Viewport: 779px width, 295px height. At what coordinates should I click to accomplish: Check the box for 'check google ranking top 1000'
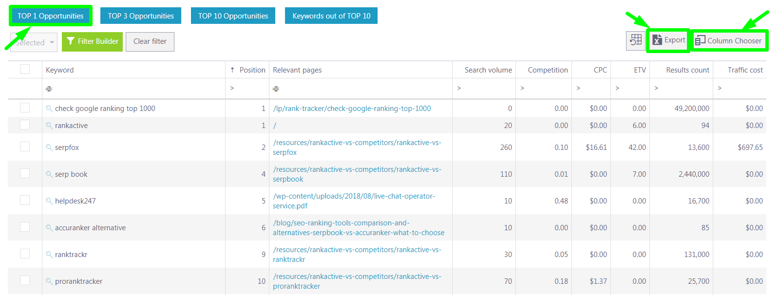click(x=25, y=108)
